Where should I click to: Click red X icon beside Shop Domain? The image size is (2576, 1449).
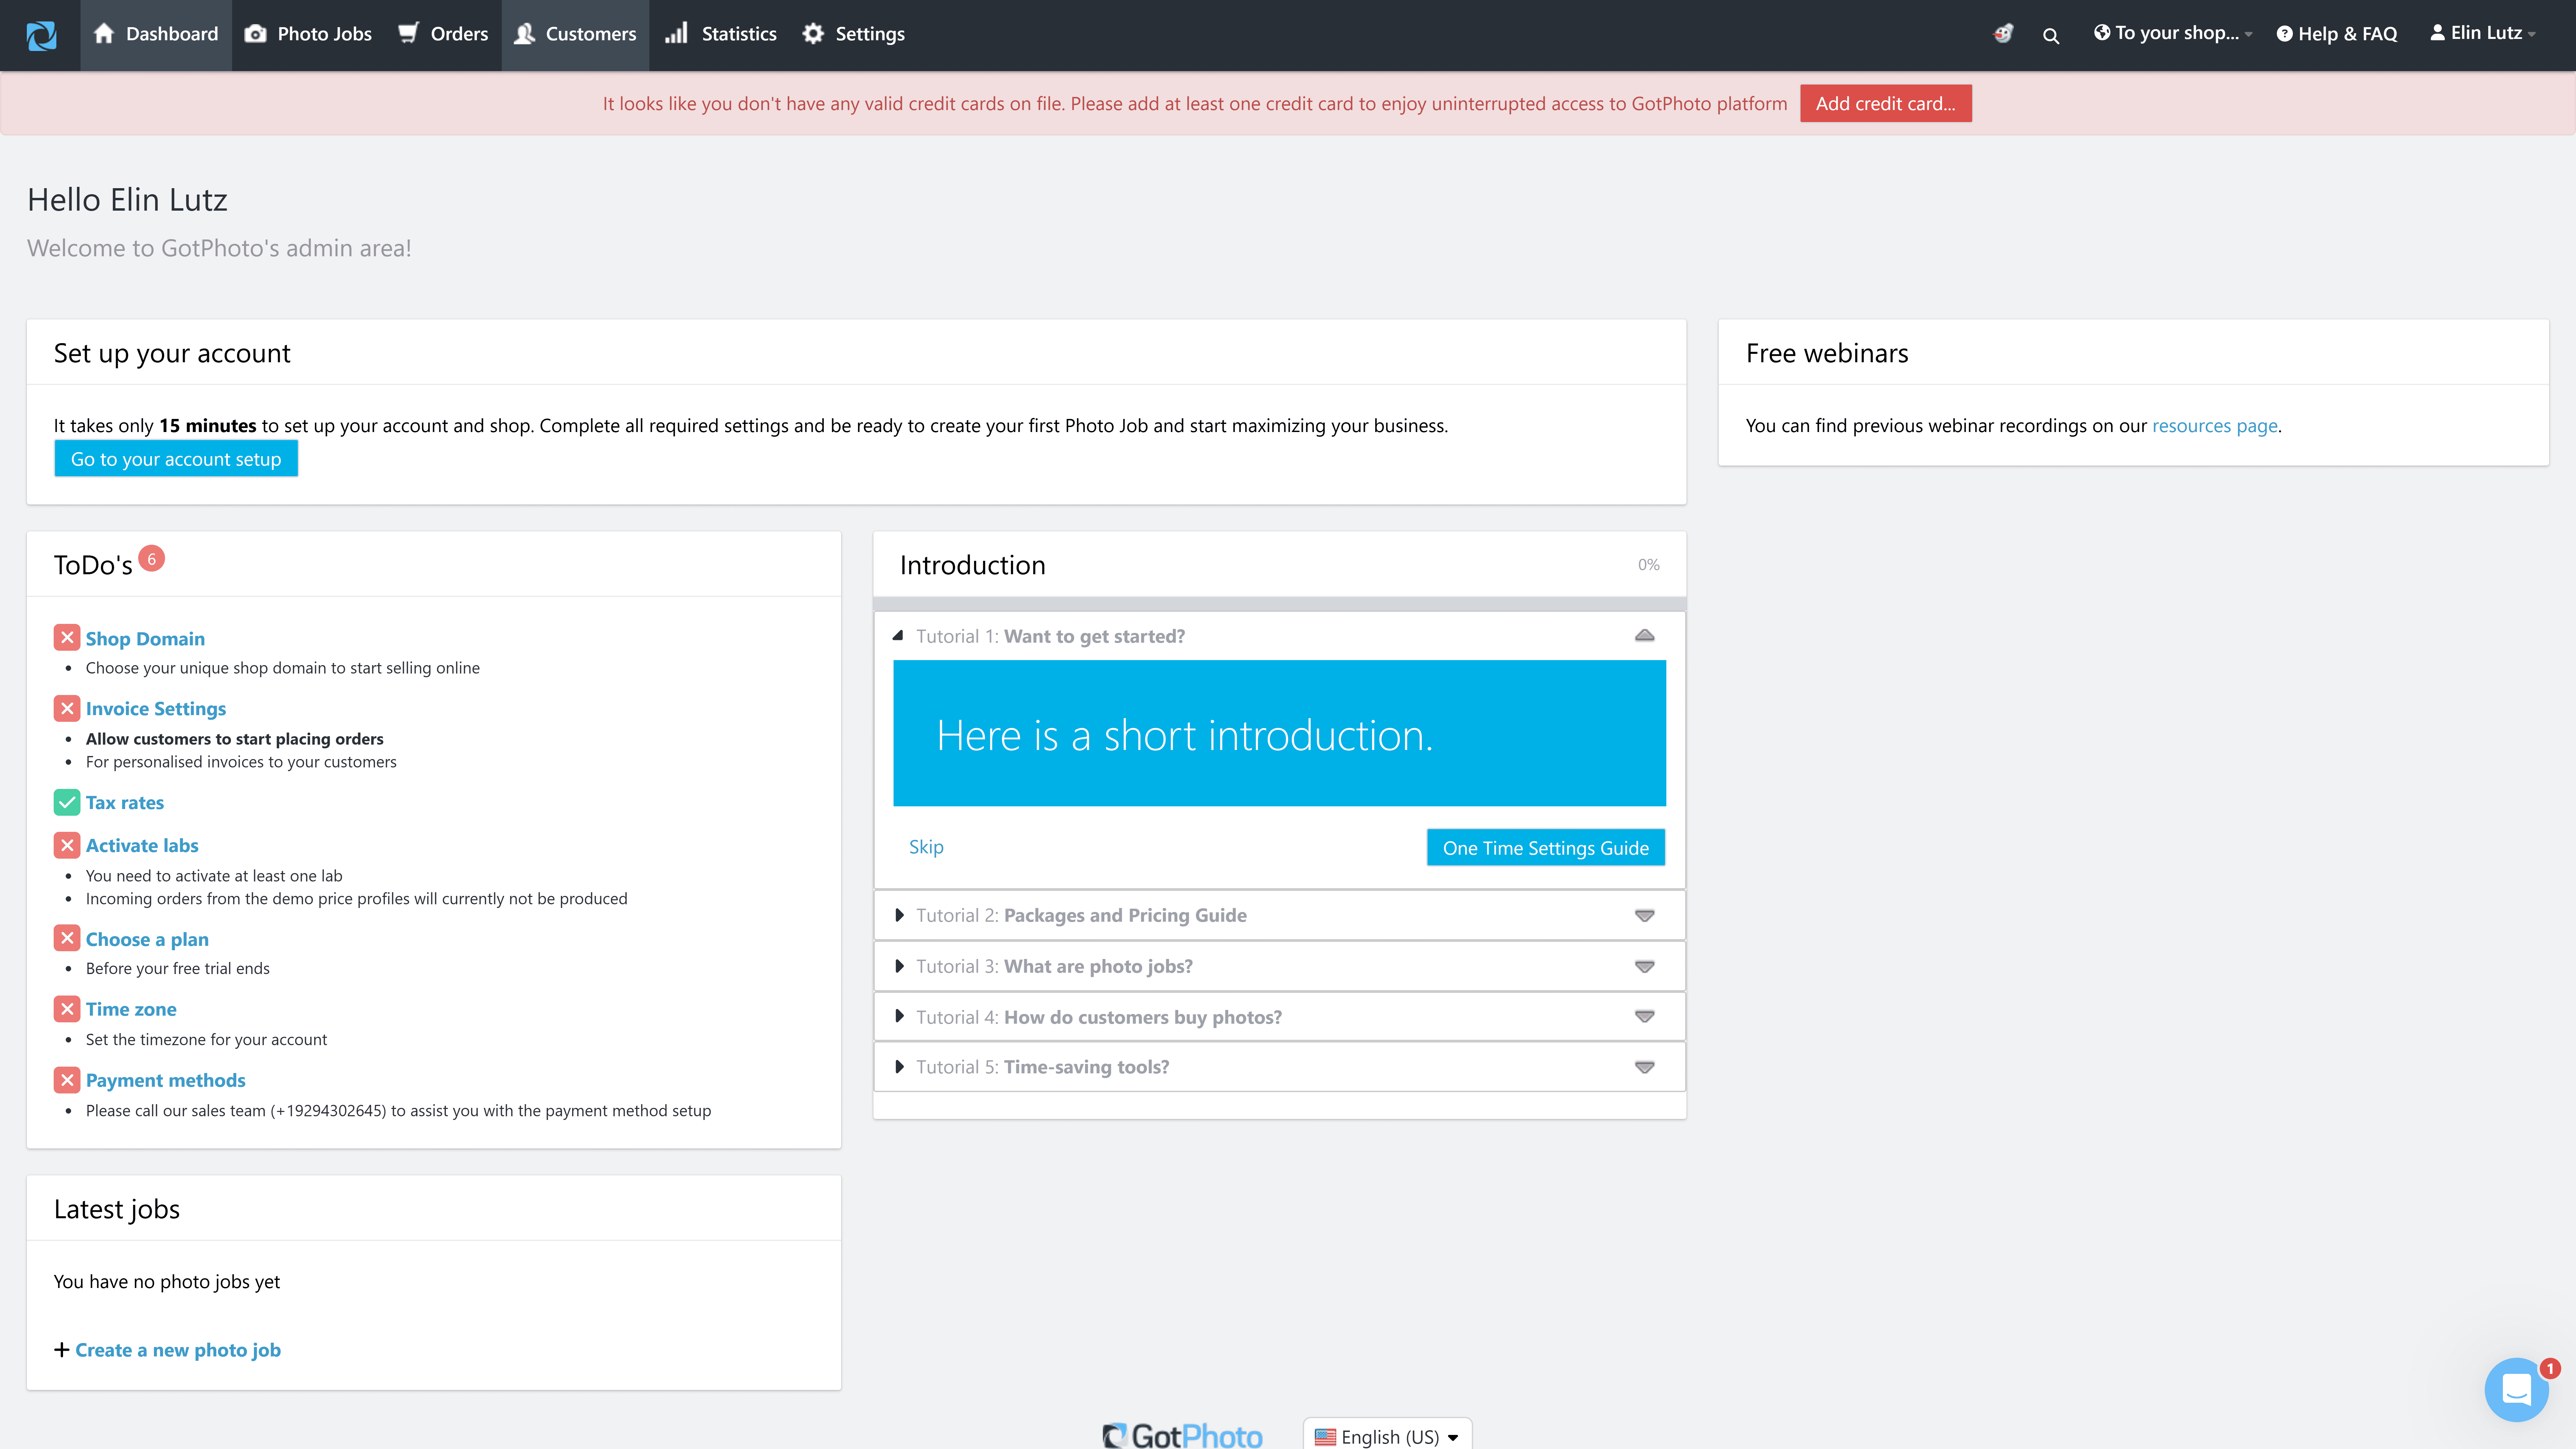pos(67,638)
